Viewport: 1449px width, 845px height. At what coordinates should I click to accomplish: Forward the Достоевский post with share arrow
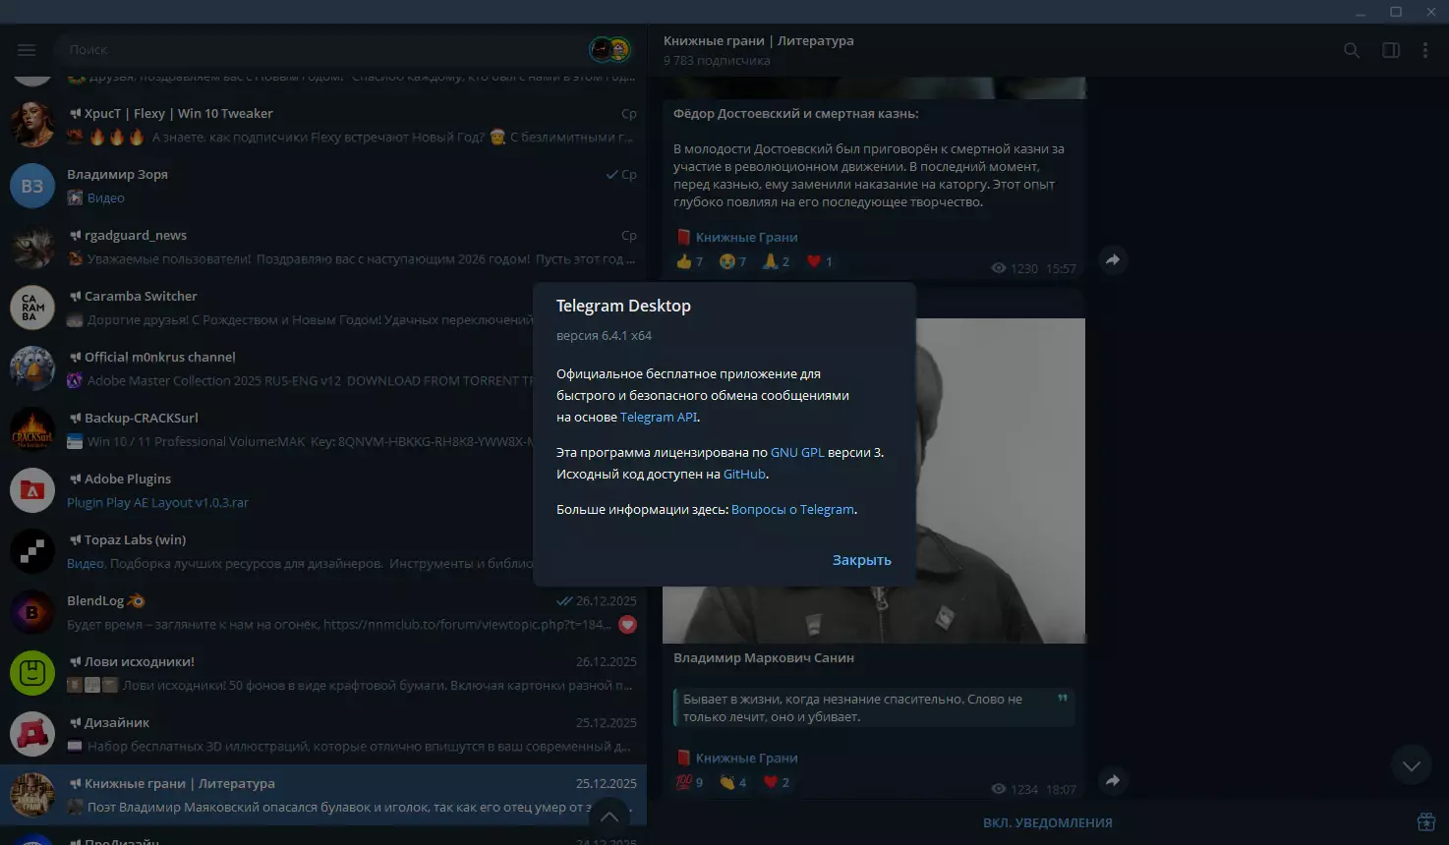(1113, 259)
